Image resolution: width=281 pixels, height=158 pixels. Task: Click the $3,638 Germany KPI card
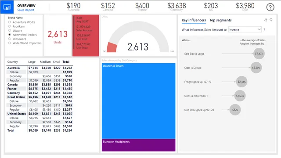point(177,7)
